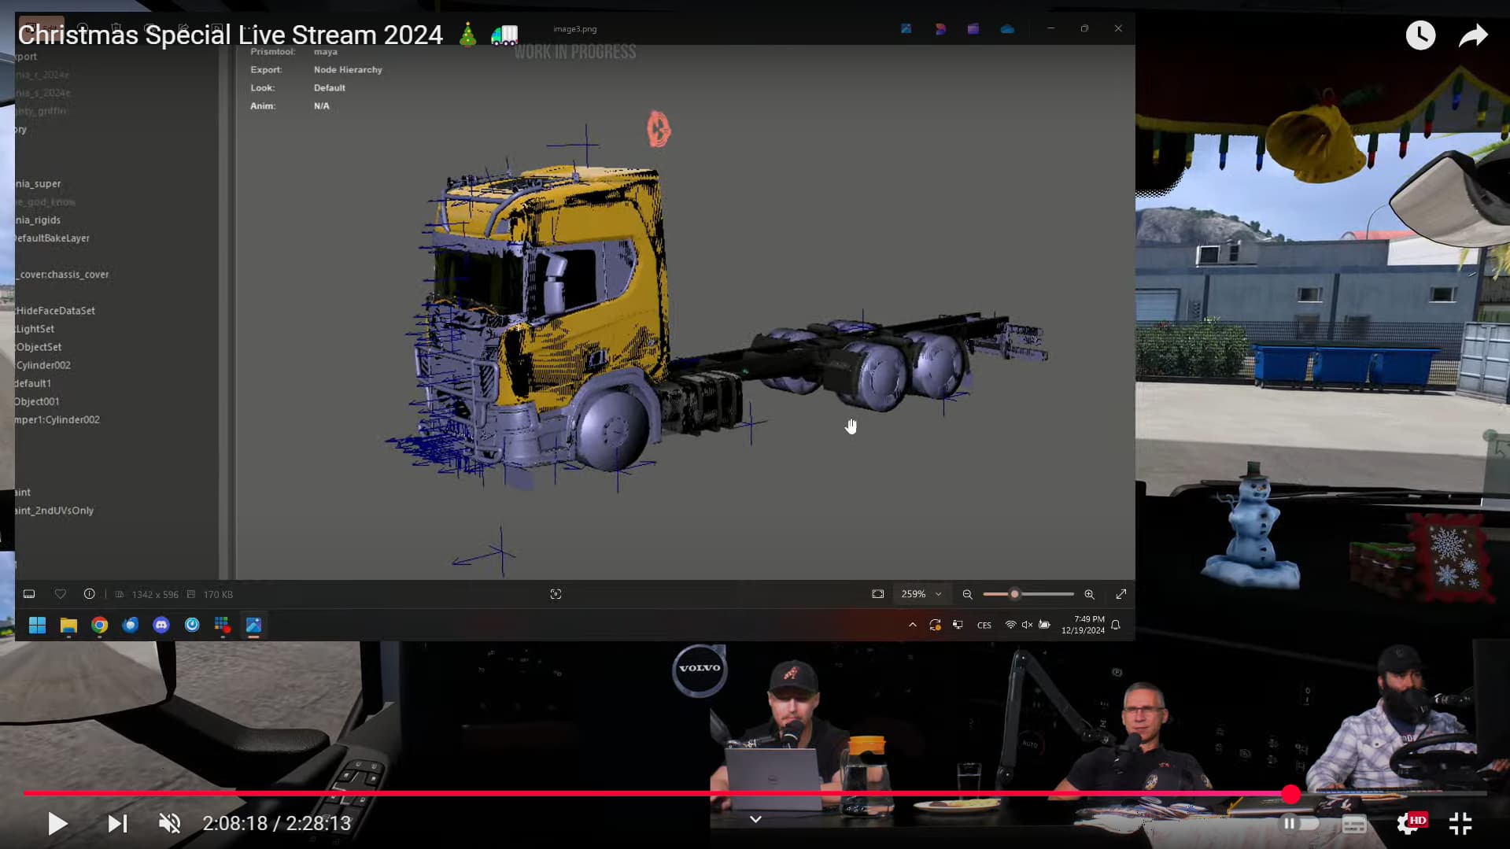Skip to the next video
The width and height of the screenshot is (1510, 849).
click(x=117, y=823)
